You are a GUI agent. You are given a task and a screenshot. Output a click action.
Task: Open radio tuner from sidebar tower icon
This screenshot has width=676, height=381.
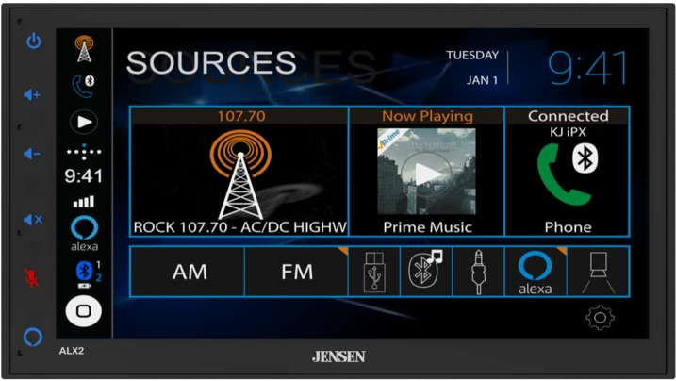click(84, 49)
